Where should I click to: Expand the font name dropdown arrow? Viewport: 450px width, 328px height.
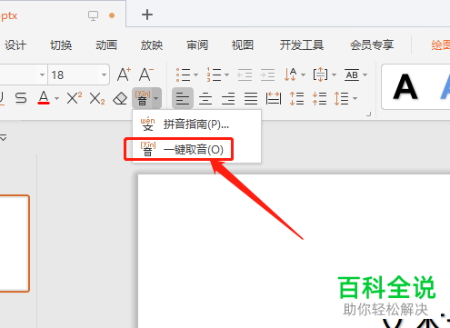(x=42, y=75)
